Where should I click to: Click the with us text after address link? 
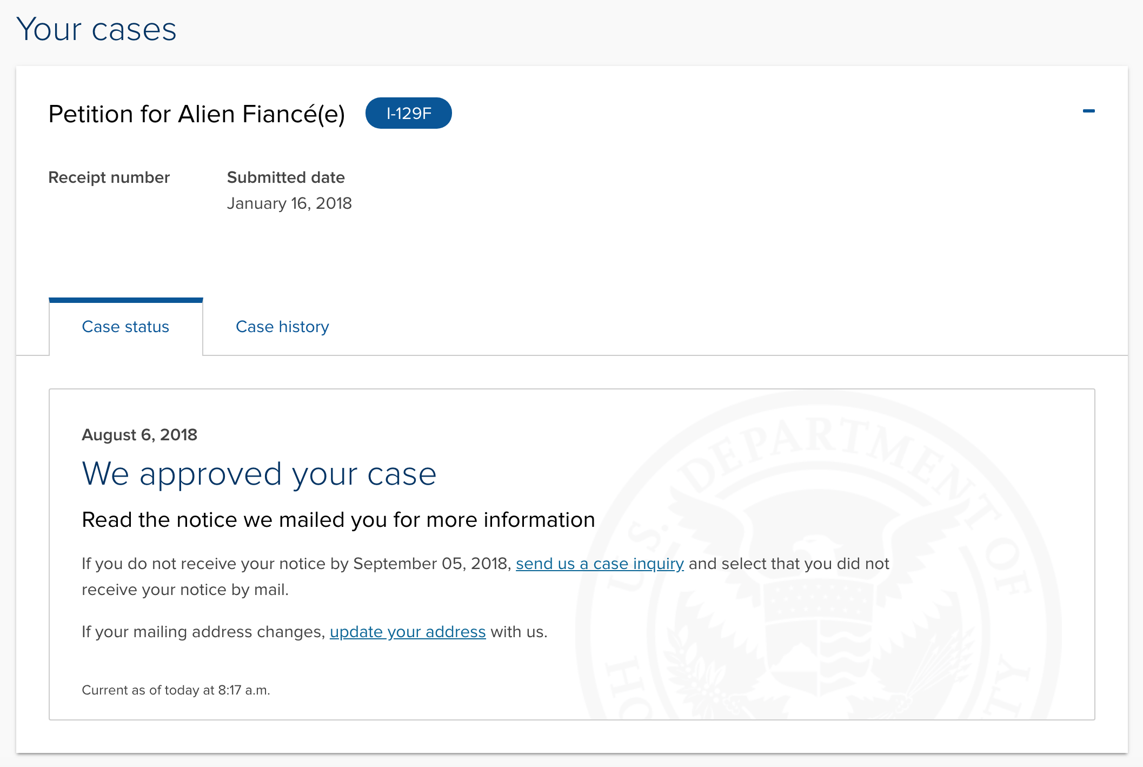tap(519, 632)
